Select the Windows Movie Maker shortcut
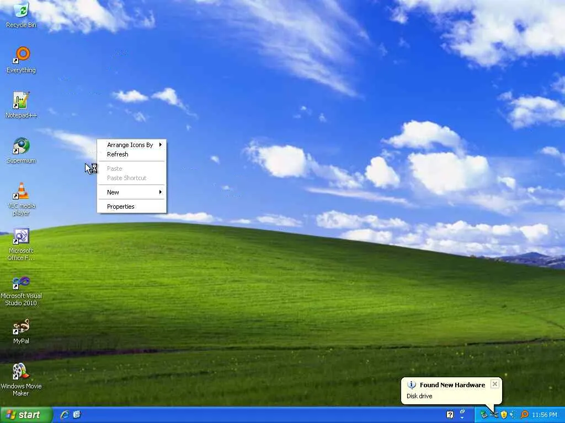The height and width of the screenshot is (423, 565). 22,380
